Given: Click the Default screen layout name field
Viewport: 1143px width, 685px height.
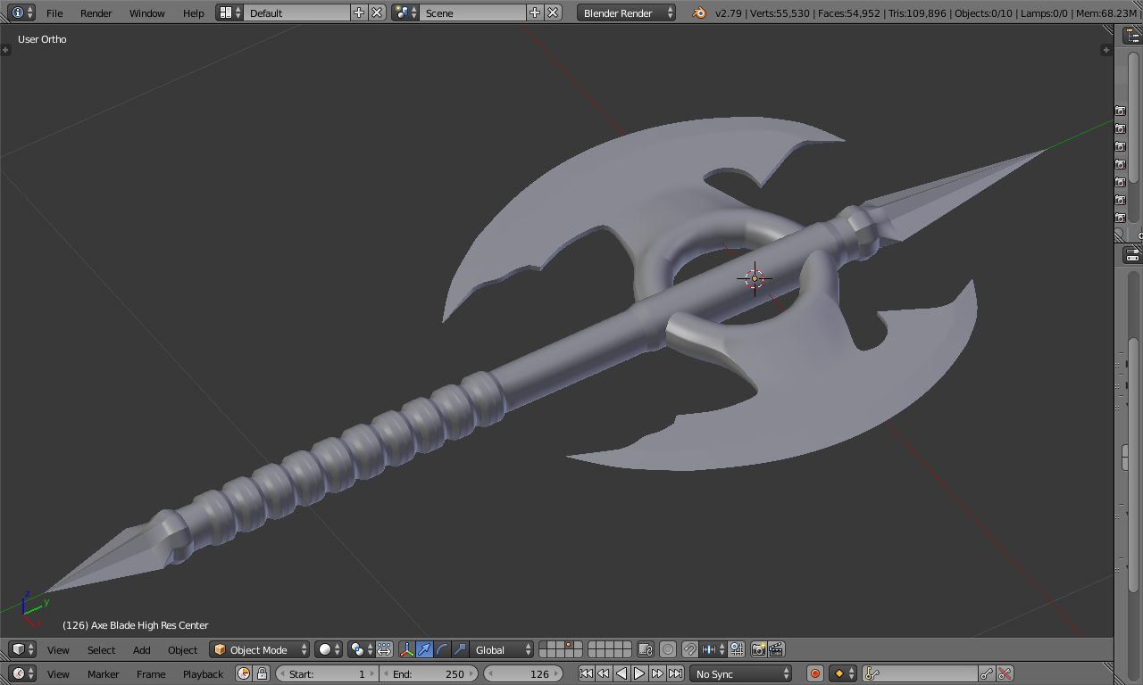Looking at the screenshot, I should [296, 12].
